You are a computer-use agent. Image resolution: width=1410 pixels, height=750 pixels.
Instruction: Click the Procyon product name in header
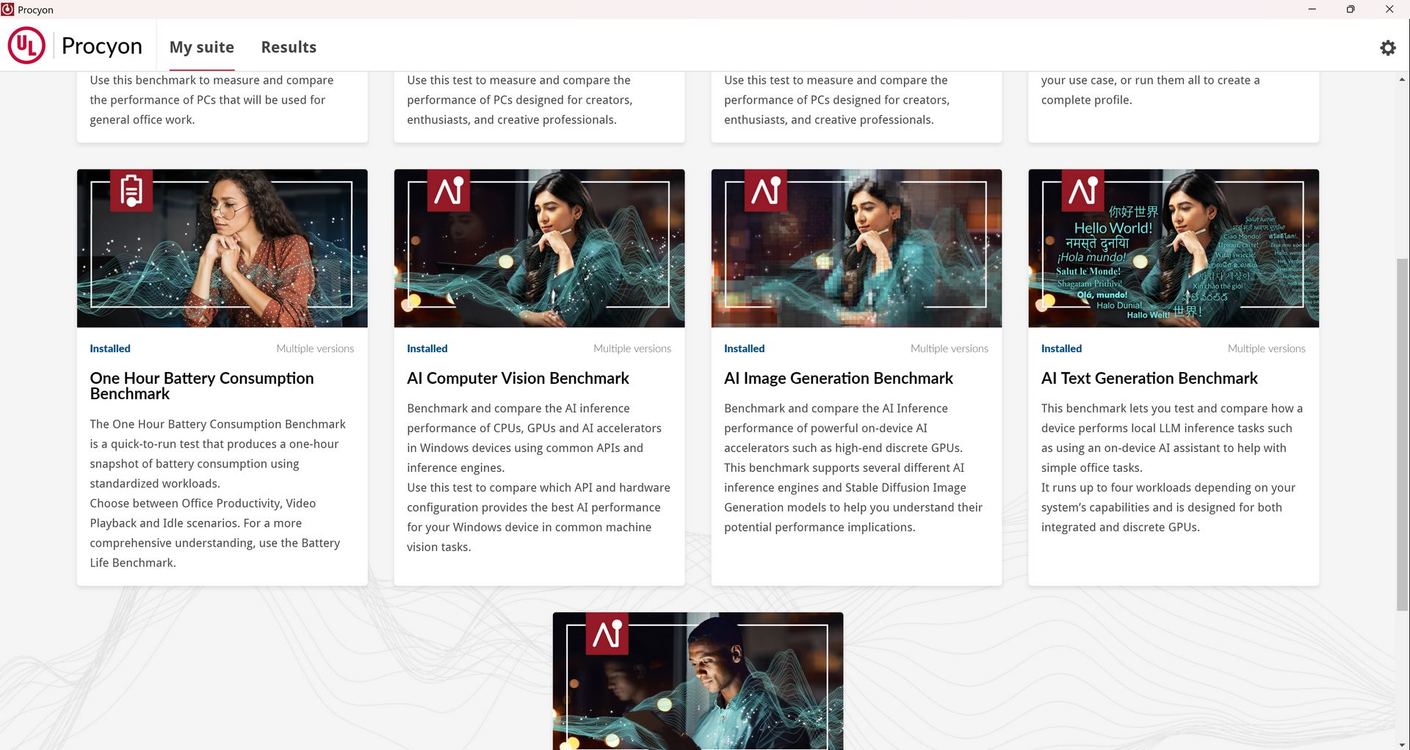(x=102, y=46)
